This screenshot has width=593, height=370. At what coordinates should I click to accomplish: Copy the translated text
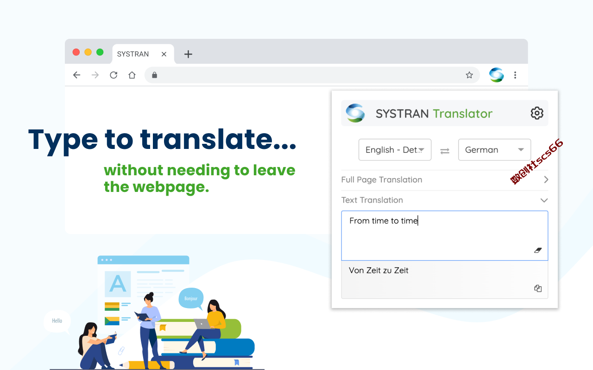point(538,289)
